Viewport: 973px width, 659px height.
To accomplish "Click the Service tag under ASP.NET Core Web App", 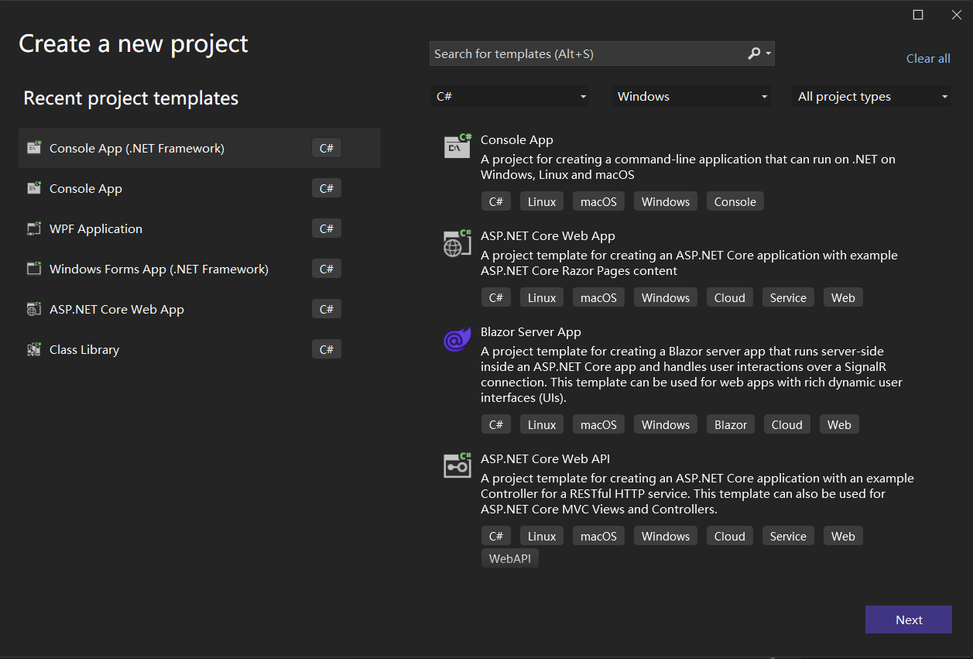I will (x=788, y=297).
